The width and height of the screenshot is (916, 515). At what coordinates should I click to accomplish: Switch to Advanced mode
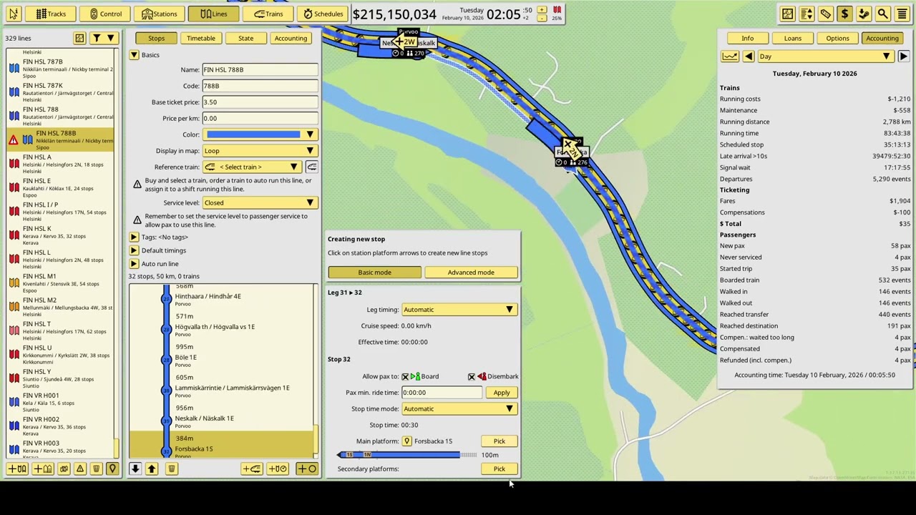[471, 272]
